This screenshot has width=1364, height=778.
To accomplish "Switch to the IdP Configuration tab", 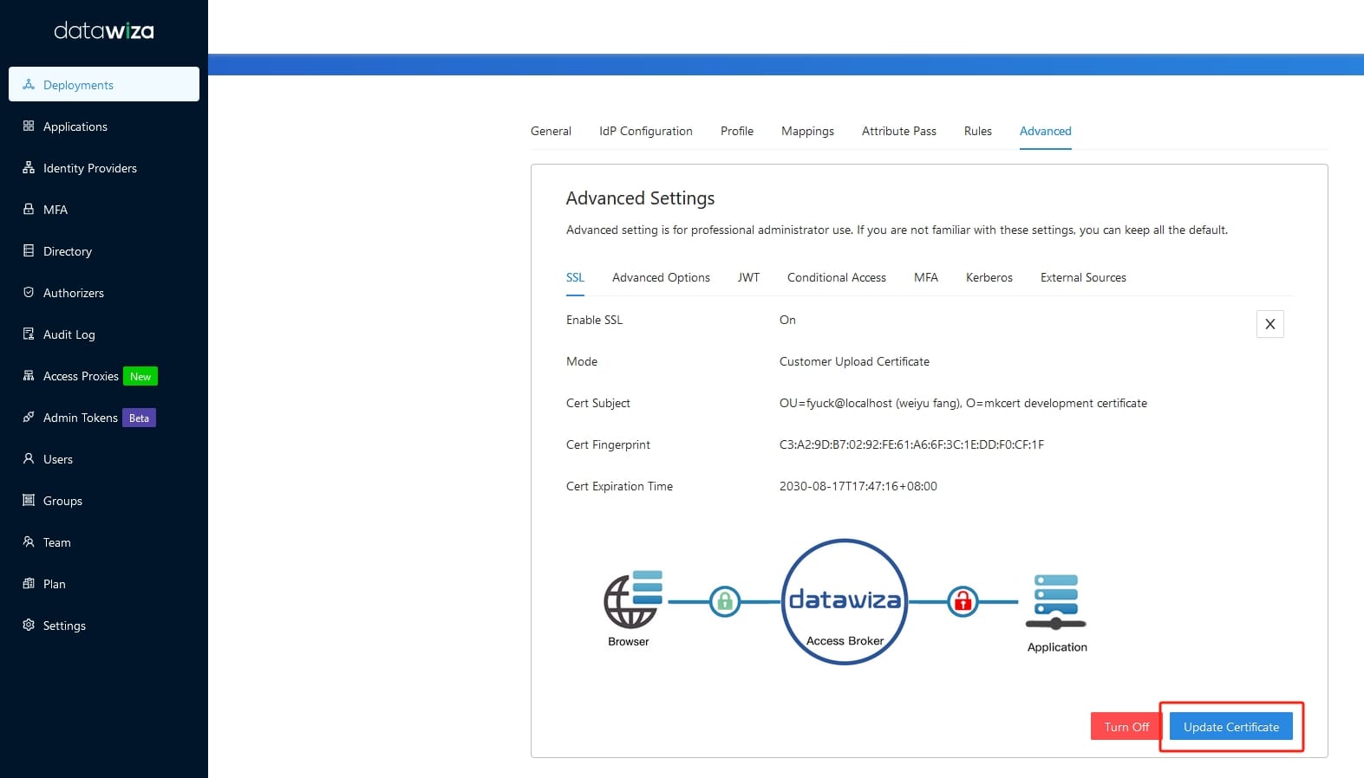I will point(646,131).
